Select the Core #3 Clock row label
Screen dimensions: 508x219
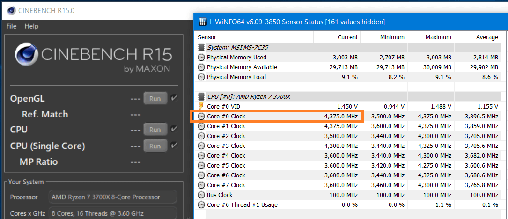pos(226,146)
